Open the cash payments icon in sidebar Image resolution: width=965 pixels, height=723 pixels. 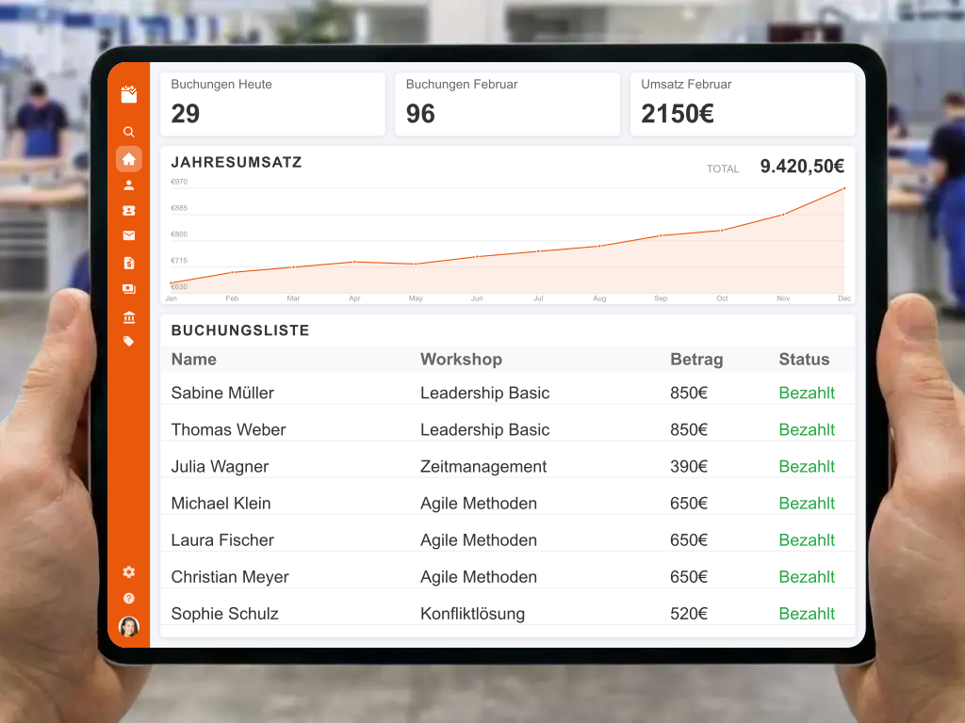[129, 289]
